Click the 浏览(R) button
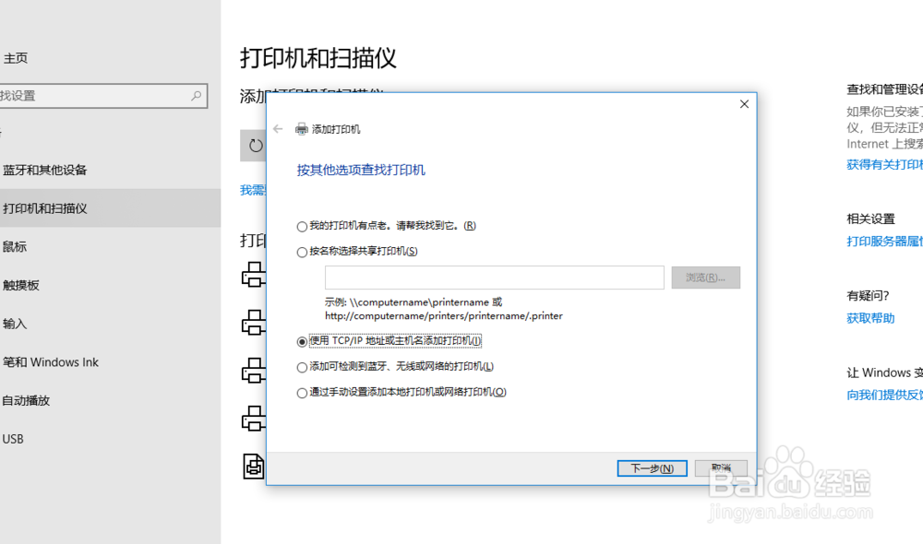The image size is (923, 544). [706, 278]
